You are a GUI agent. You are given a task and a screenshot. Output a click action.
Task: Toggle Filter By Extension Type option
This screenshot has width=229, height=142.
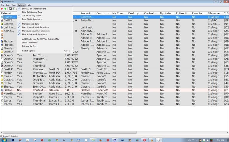(32, 12)
